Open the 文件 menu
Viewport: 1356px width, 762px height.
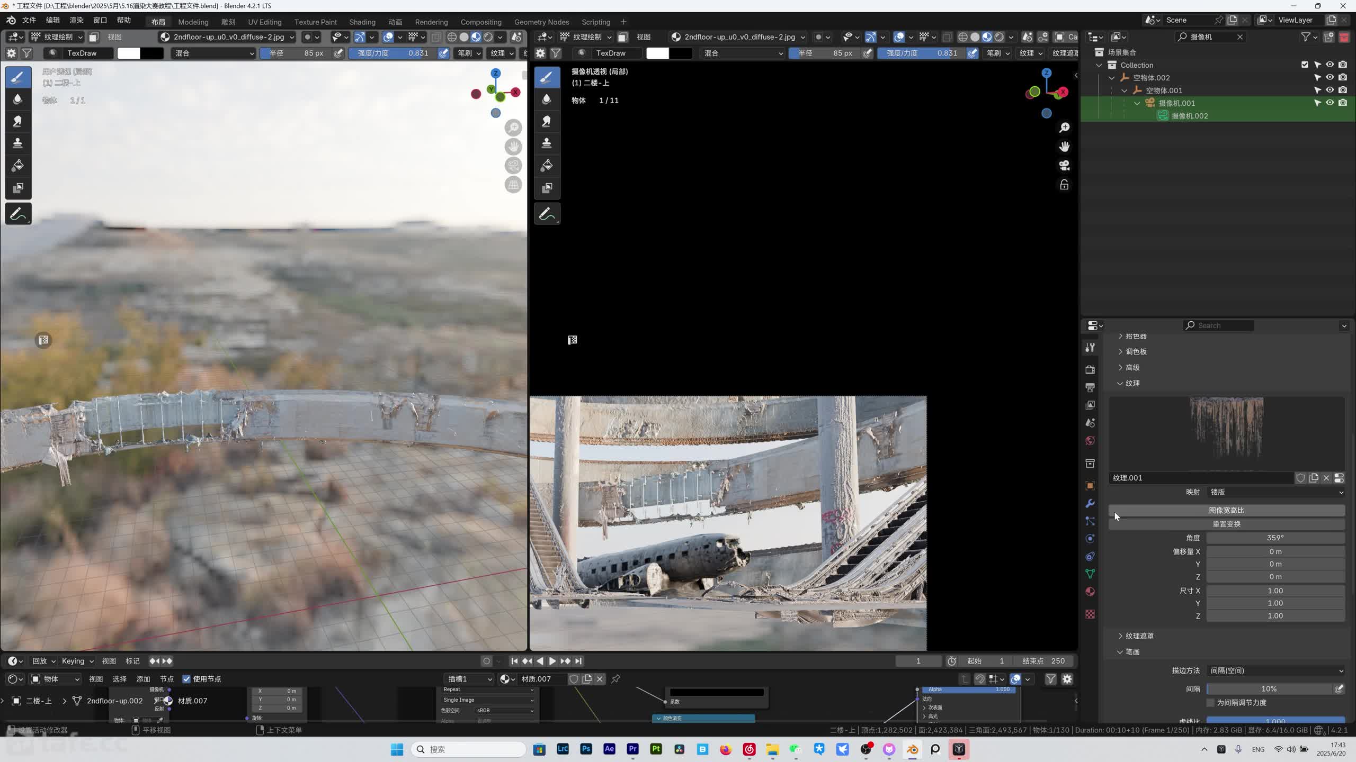pos(29,20)
